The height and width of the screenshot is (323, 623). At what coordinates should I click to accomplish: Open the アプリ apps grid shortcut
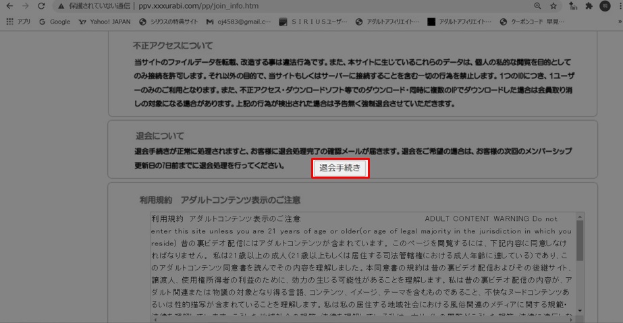click(18, 22)
